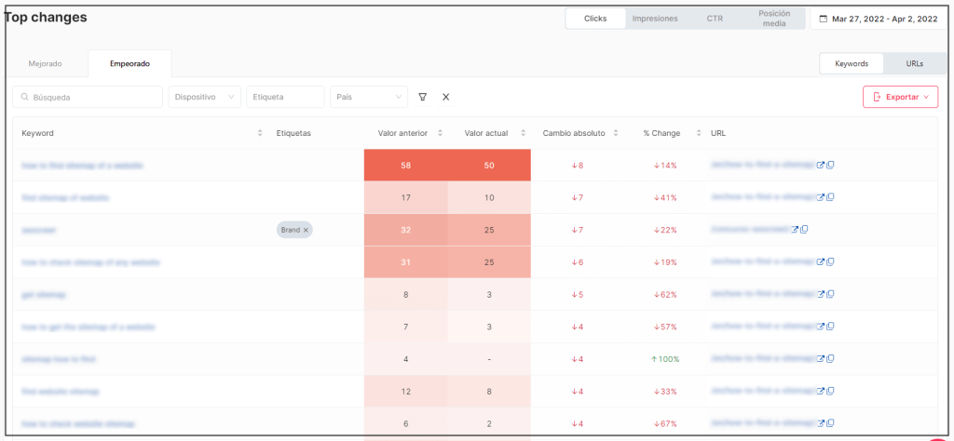Open the first row URL in new tab
This screenshot has width=954, height=441.
[x=821, y=166]
